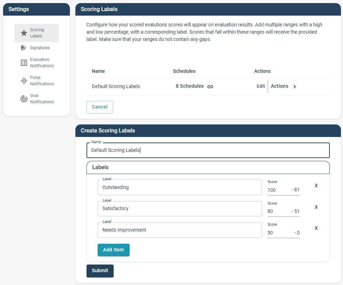Click the Goal Notifications target icon

pos(24,99)
